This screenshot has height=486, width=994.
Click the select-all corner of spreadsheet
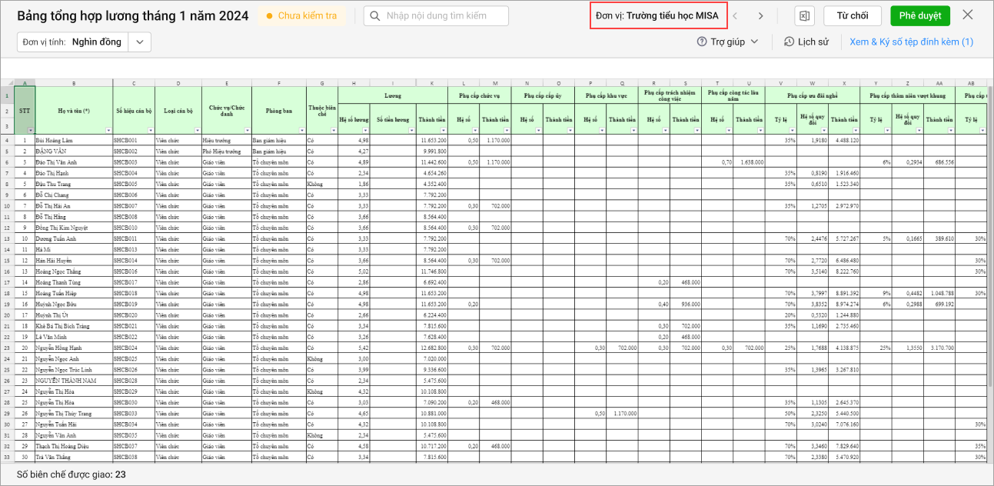coord(7,83)
